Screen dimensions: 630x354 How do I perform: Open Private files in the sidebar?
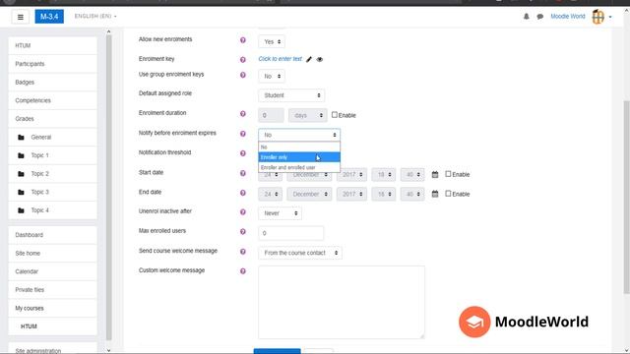[52, 290]
